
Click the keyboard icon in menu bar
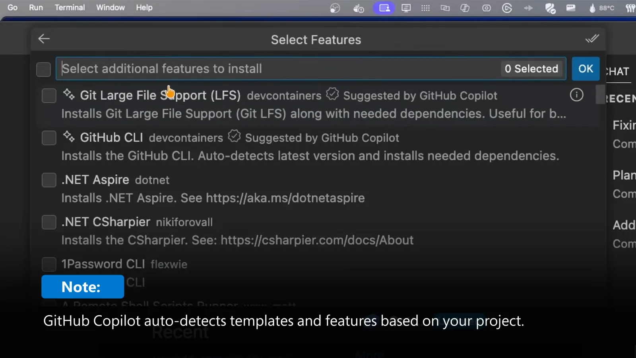(x=571, y=8)
